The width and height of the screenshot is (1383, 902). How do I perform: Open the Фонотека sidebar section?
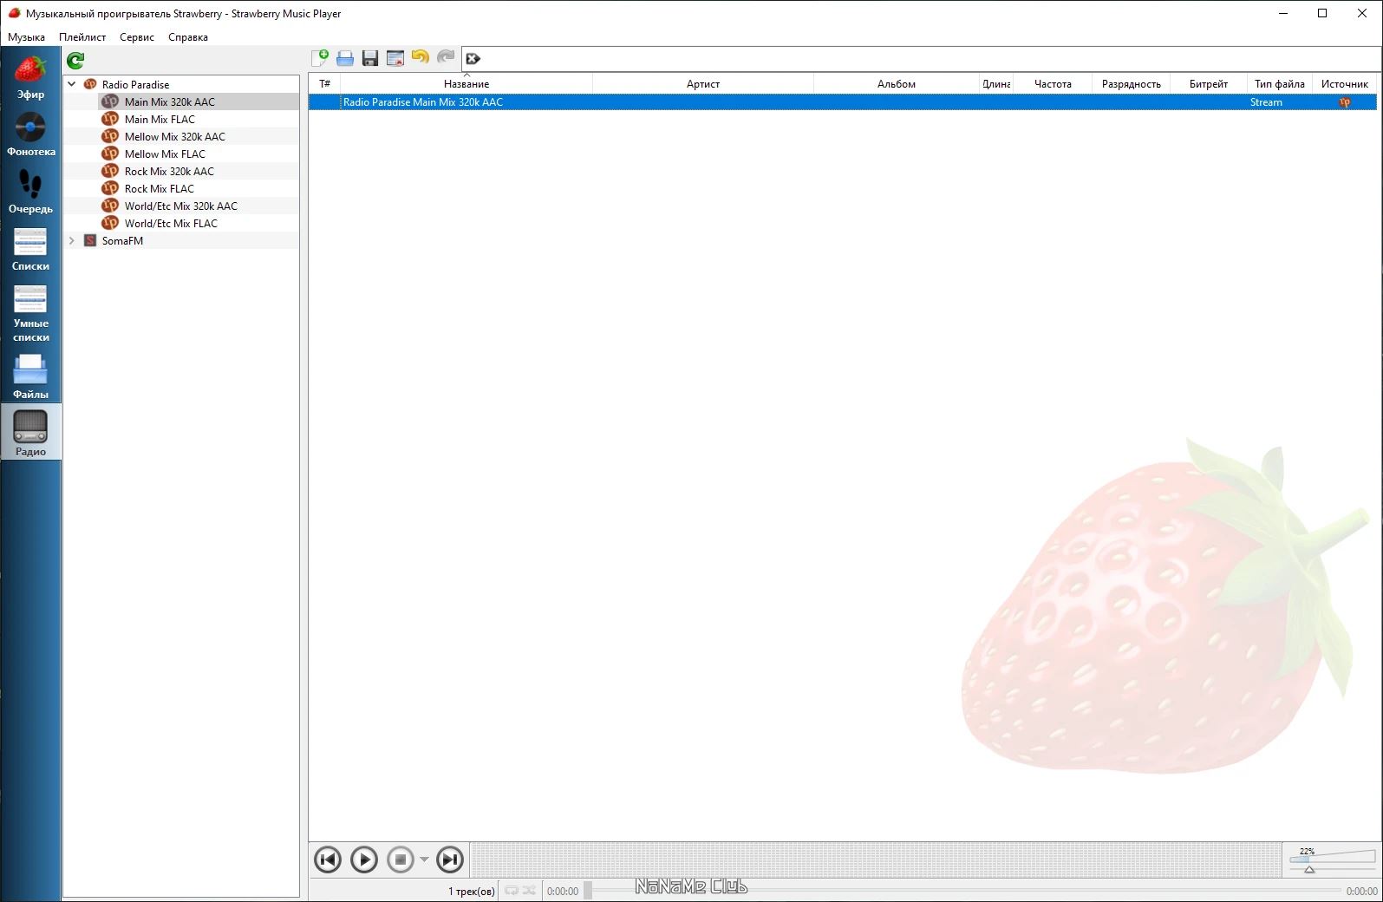(x=30, y=134)
